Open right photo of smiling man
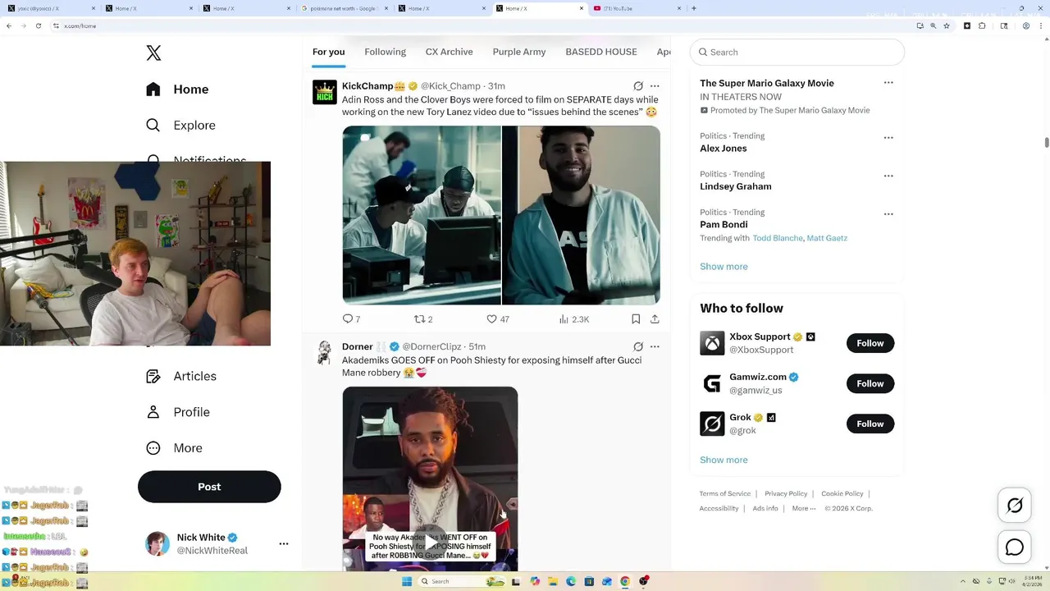Screen dimensions: 1050x591 581,215
